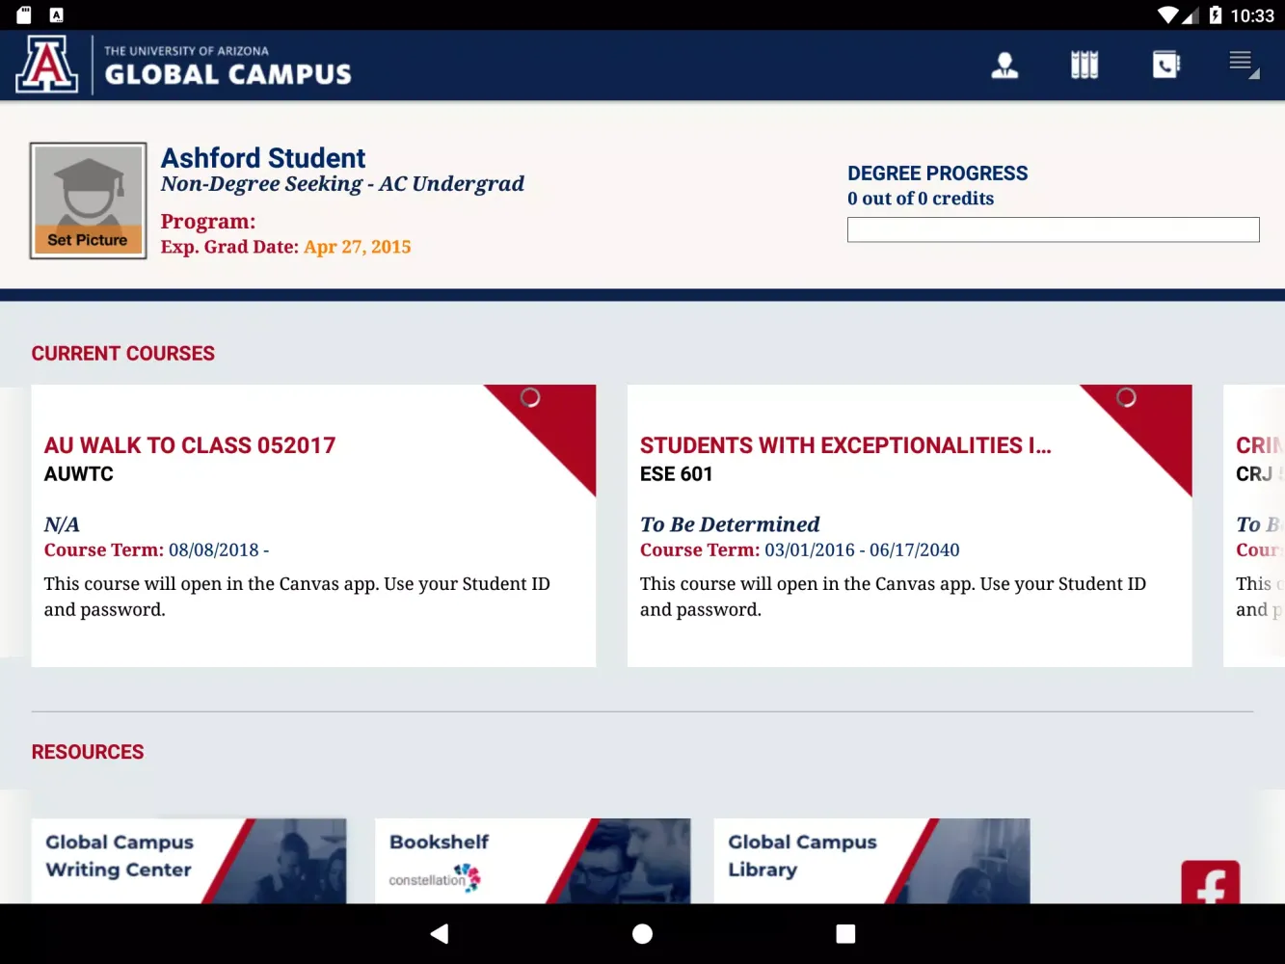Open the hamburger menu in top bar
Screen dimensions: 1285x964
point(1242,61)
